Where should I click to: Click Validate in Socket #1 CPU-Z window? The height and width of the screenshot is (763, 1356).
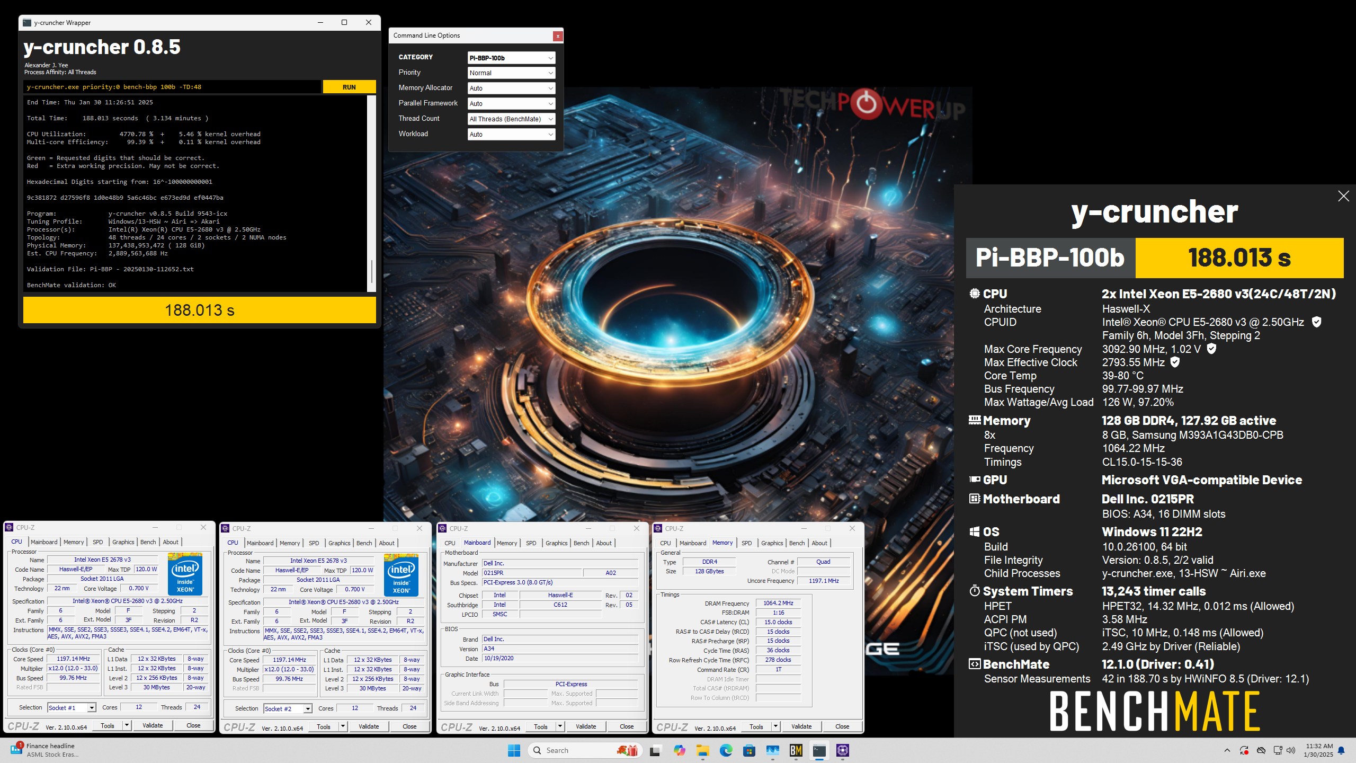[x=153, y=725]
